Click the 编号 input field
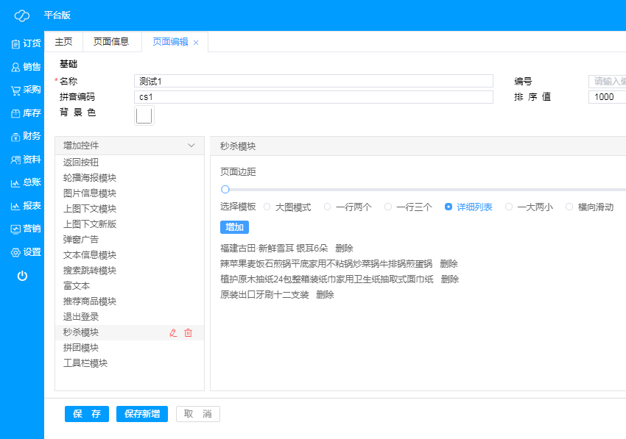This screenshot has height=439, width=626. [608, 82]
